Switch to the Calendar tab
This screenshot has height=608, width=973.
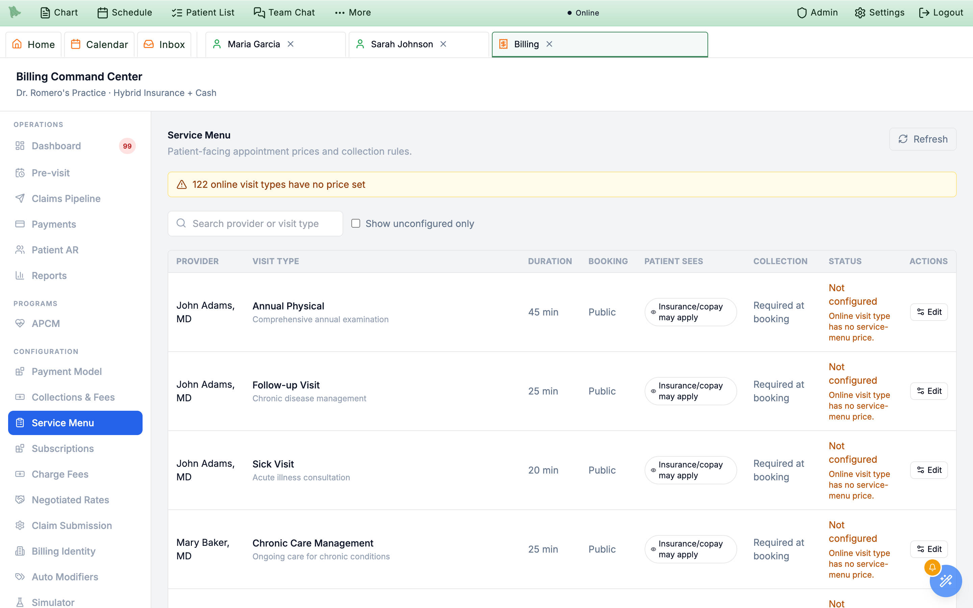coord(99,44)
